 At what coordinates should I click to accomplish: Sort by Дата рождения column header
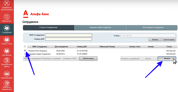pos(61,47)
